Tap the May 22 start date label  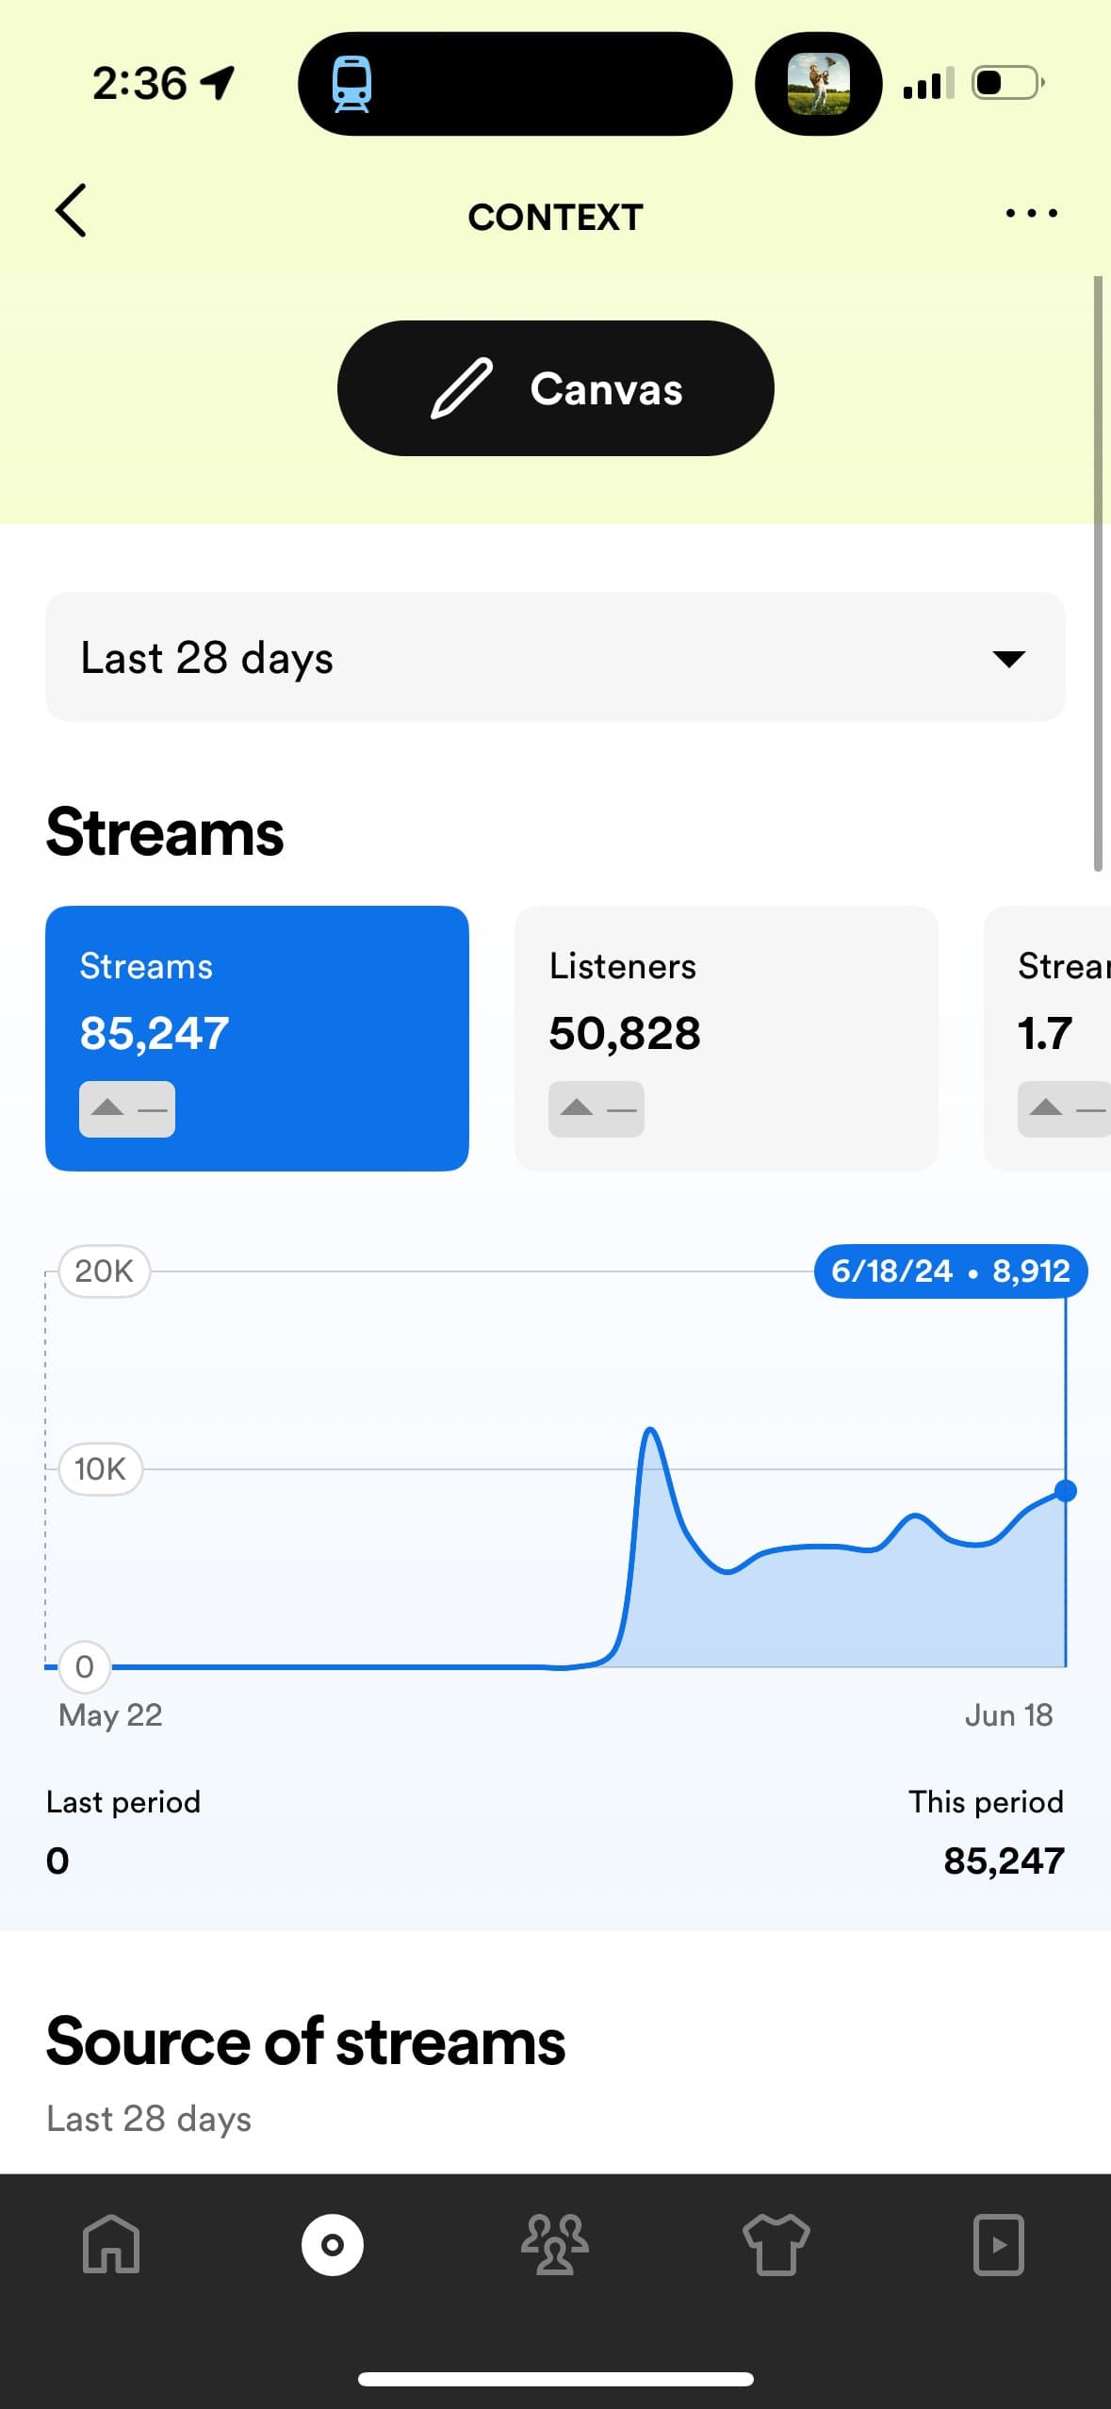[110, 1714]
